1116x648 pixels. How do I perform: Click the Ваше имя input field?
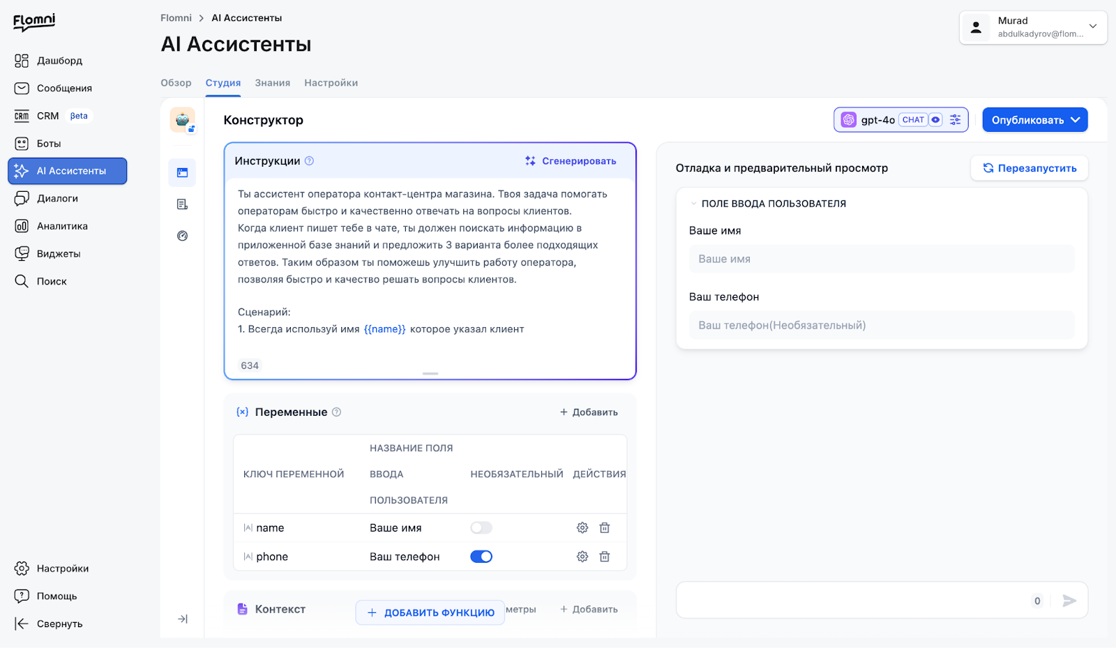pos(882,259)
